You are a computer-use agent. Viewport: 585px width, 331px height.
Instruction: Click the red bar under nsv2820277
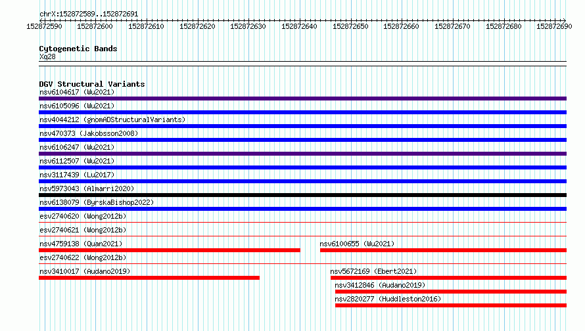point(451,305)
